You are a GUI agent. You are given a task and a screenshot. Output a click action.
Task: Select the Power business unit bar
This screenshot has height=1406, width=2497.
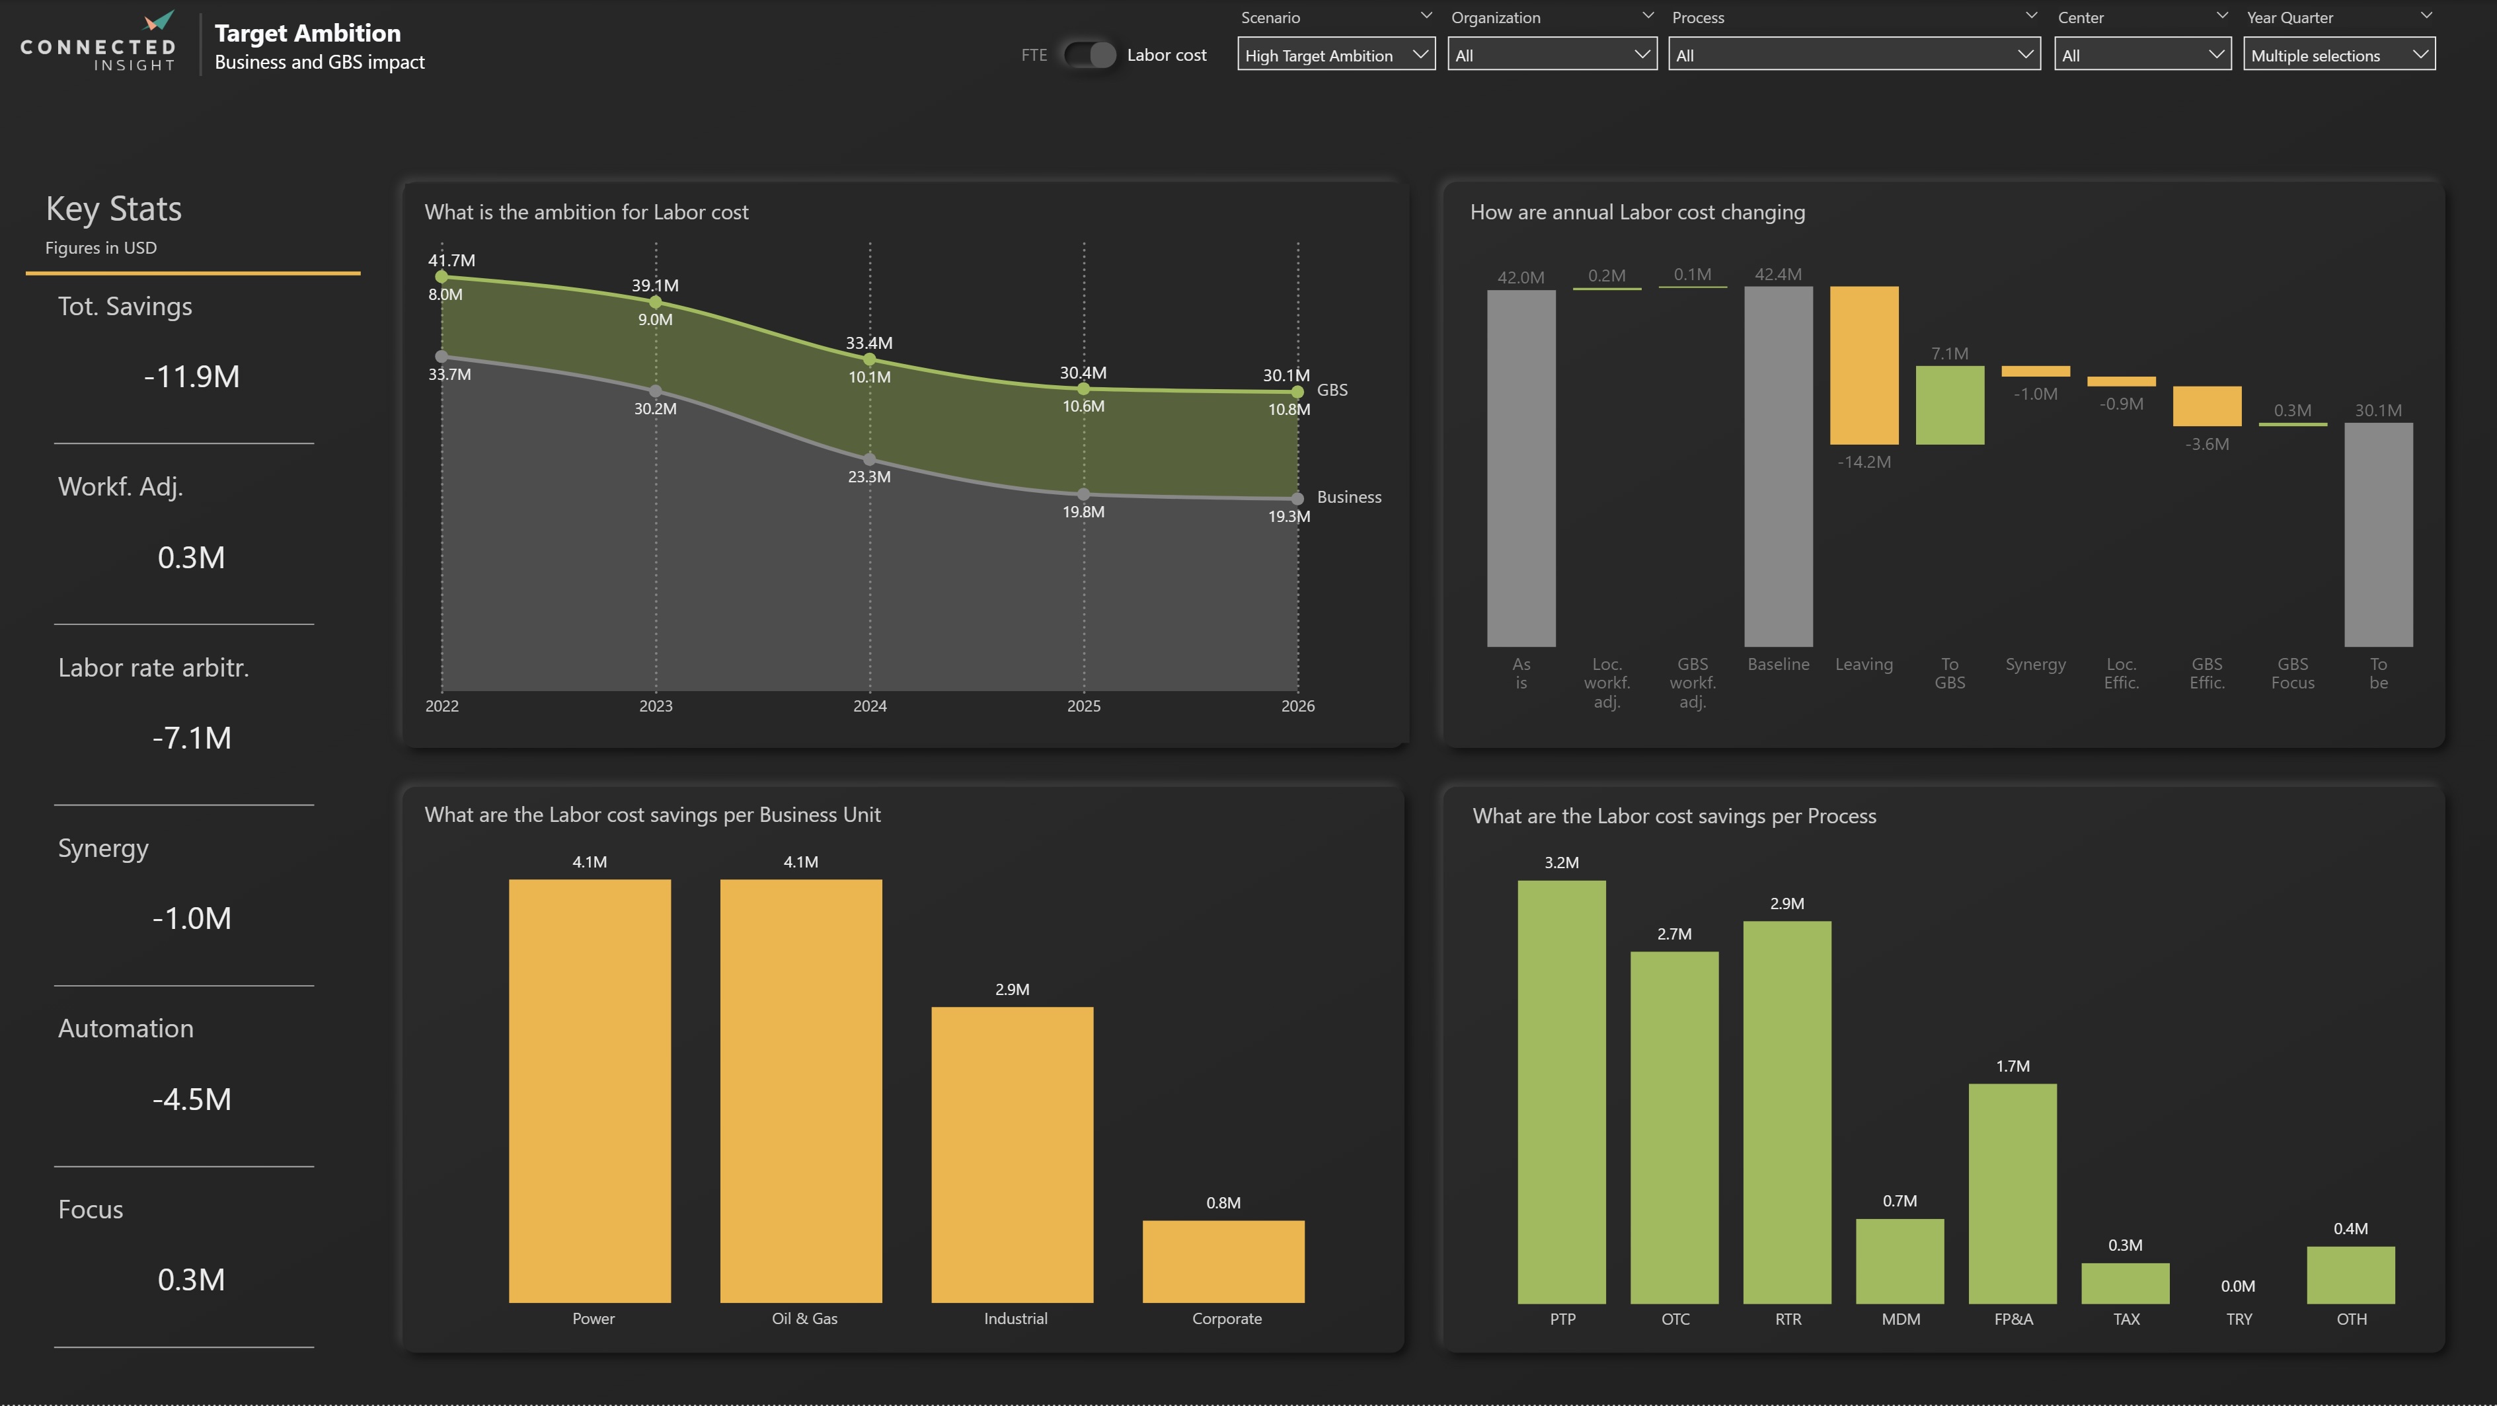(590, 1090)
